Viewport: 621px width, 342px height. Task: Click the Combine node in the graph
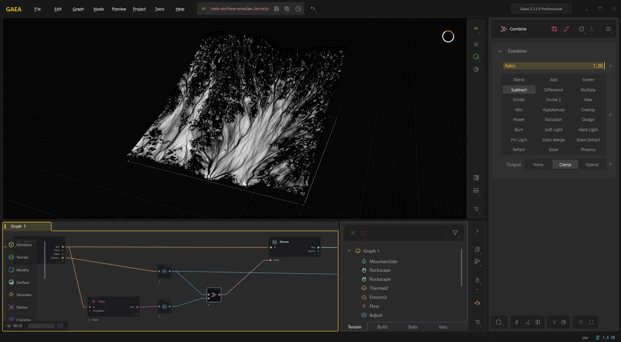(x=214, y=295)
